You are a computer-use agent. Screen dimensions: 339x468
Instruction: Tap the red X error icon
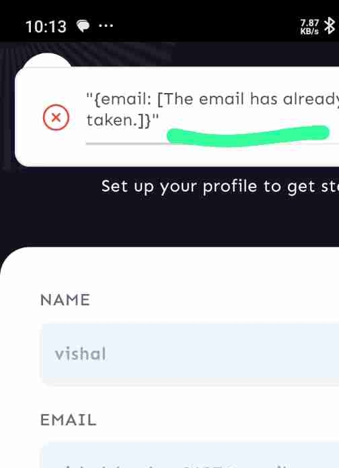tap(56, 117)
